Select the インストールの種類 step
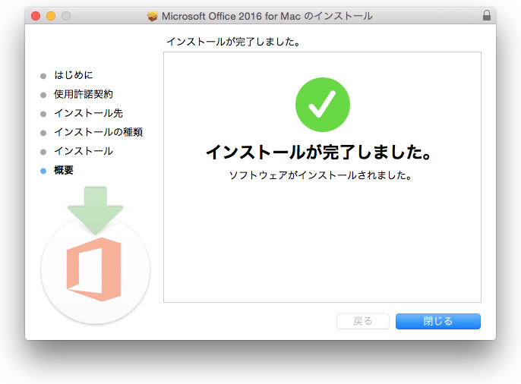Image resolution: width=521 pixels, height=384 pixels. (x=99, y=132)
